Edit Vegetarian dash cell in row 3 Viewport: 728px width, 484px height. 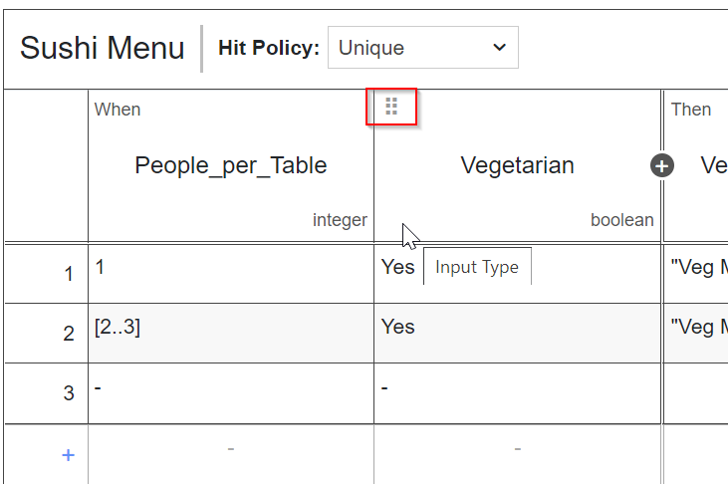pyautogui.click(x=517, y=392)
